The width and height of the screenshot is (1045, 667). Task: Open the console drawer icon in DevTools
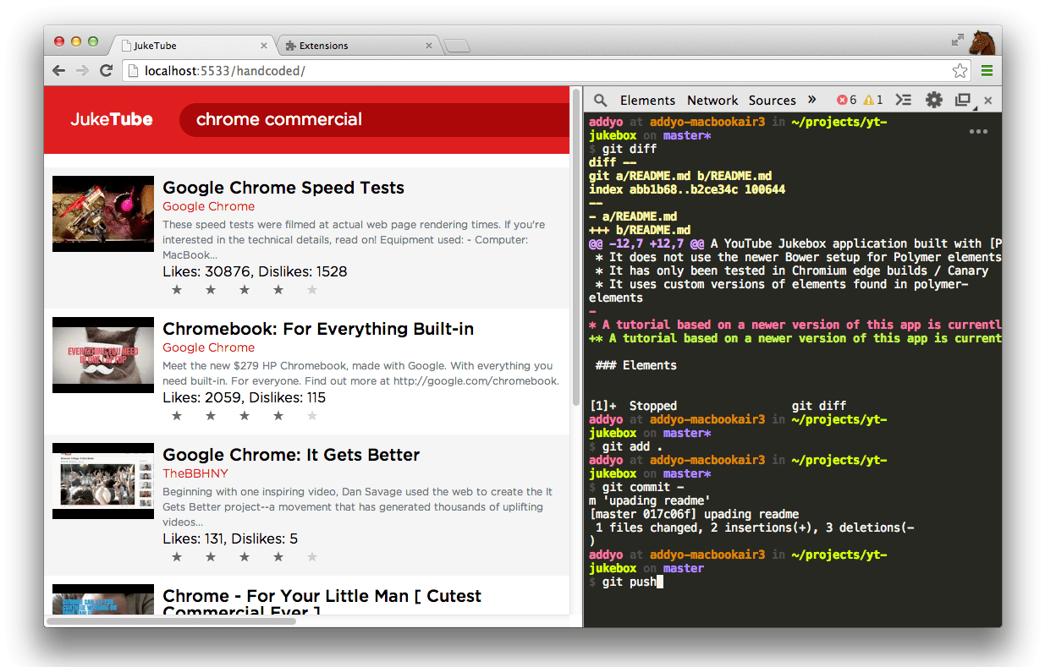coord(903,100)
